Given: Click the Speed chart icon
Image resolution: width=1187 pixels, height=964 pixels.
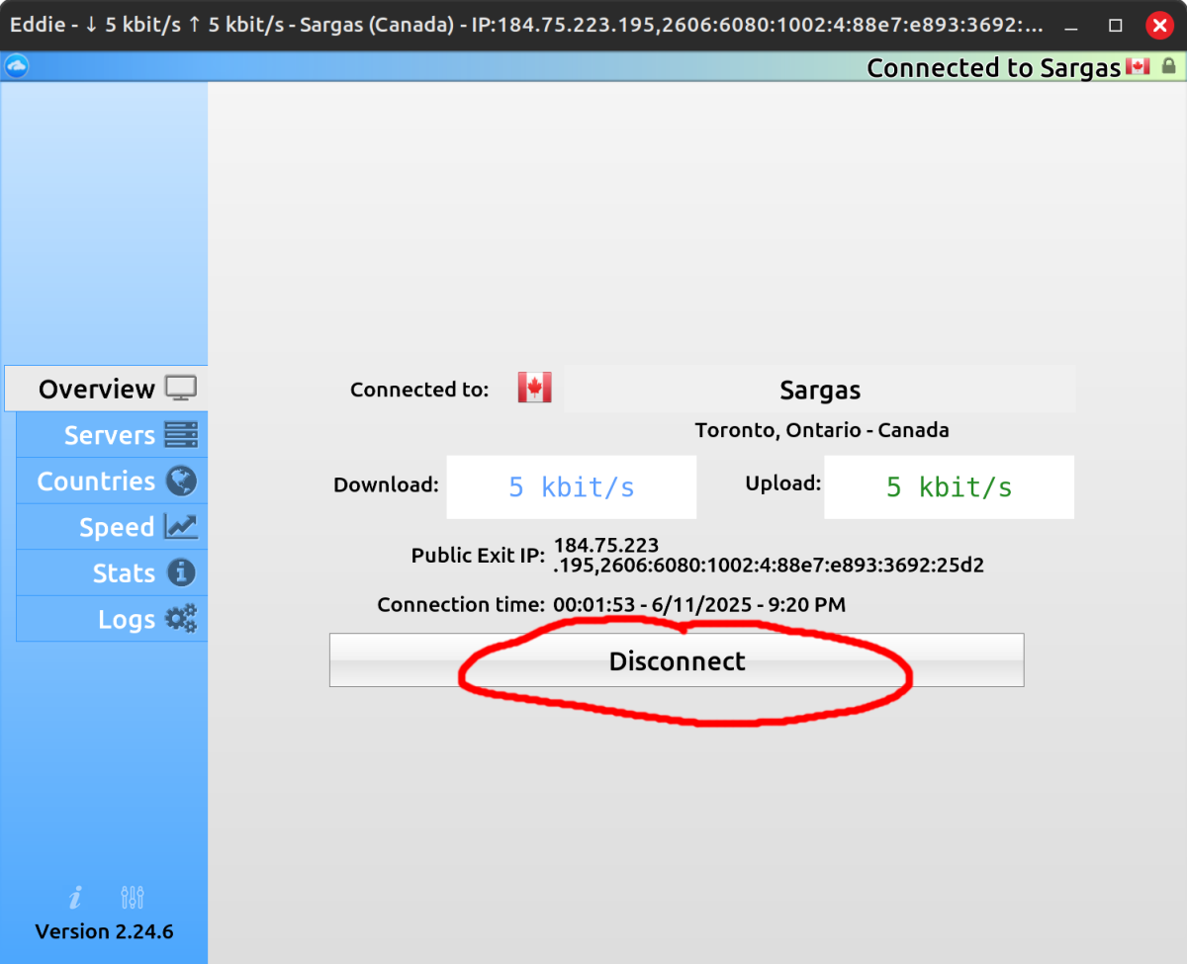Looking at the screenshot, I should pos(181,527).
